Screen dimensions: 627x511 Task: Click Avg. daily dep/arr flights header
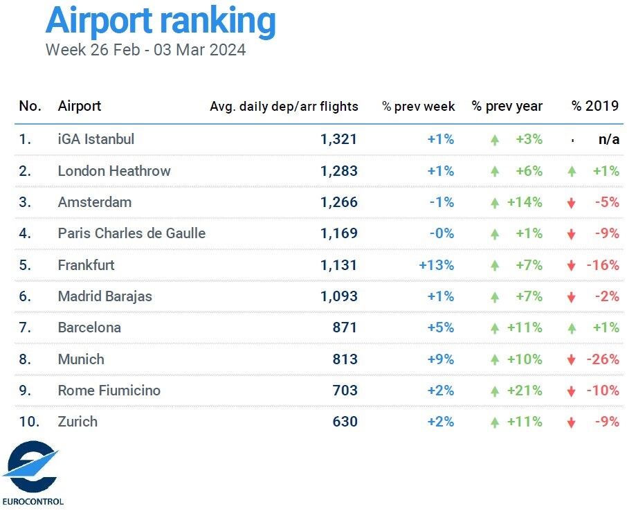pos(284,107)
